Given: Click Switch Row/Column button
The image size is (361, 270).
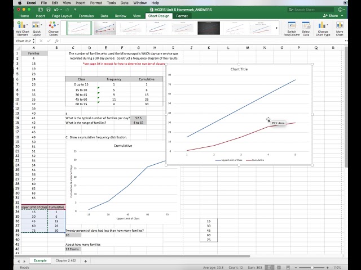Looking at the screenshot, I should pyautogui.click(x=292, y=29).
